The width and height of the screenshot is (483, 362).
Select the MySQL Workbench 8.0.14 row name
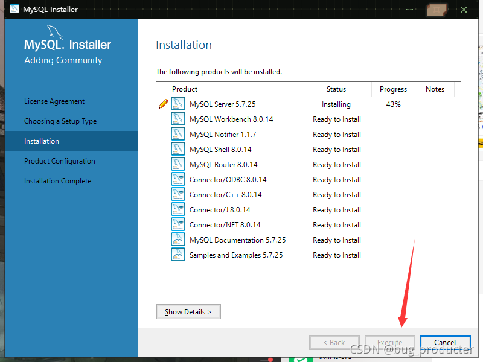point(231,119)
